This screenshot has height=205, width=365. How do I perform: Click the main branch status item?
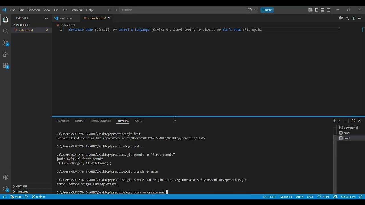pyautogui.click(x=17, y=197)
